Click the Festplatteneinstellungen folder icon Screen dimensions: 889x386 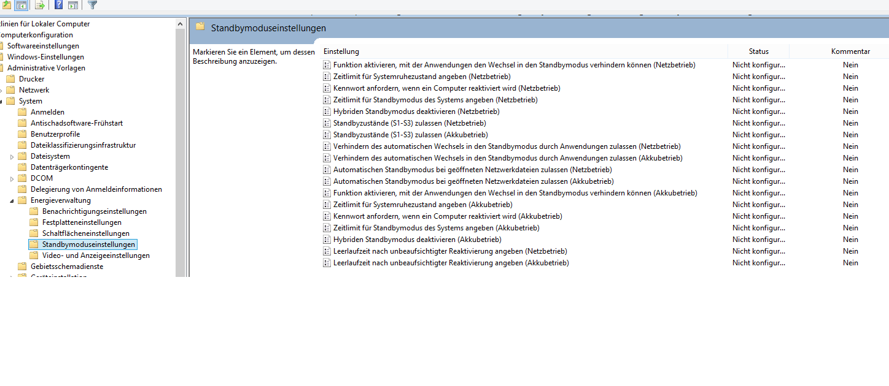coord(34,222)
